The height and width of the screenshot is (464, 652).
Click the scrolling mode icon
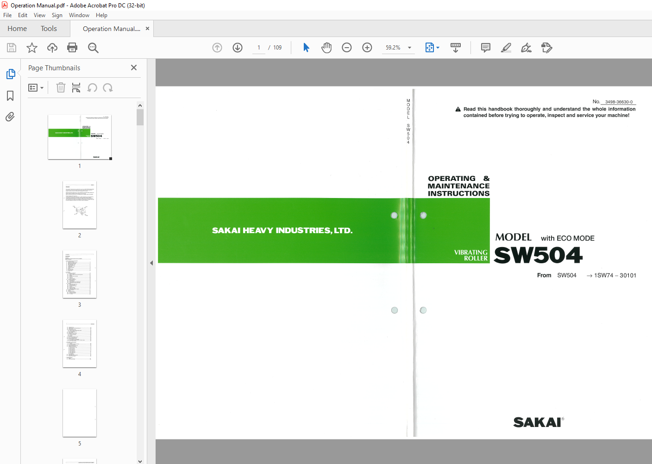pos(456,48)
